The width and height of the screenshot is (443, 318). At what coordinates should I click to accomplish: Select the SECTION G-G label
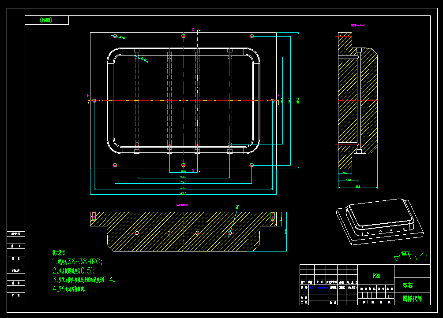[358, 26]
